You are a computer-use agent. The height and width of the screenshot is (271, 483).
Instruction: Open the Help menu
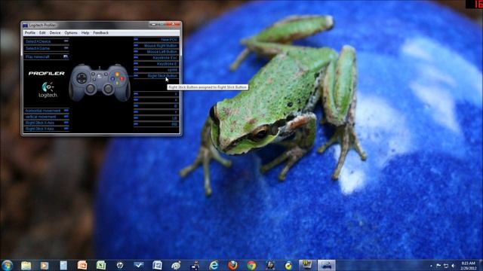(85, 33)
